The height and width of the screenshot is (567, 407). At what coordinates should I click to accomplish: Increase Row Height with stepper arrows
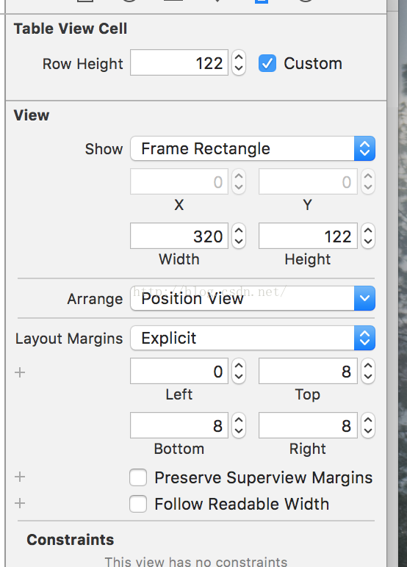click(239, 57)
